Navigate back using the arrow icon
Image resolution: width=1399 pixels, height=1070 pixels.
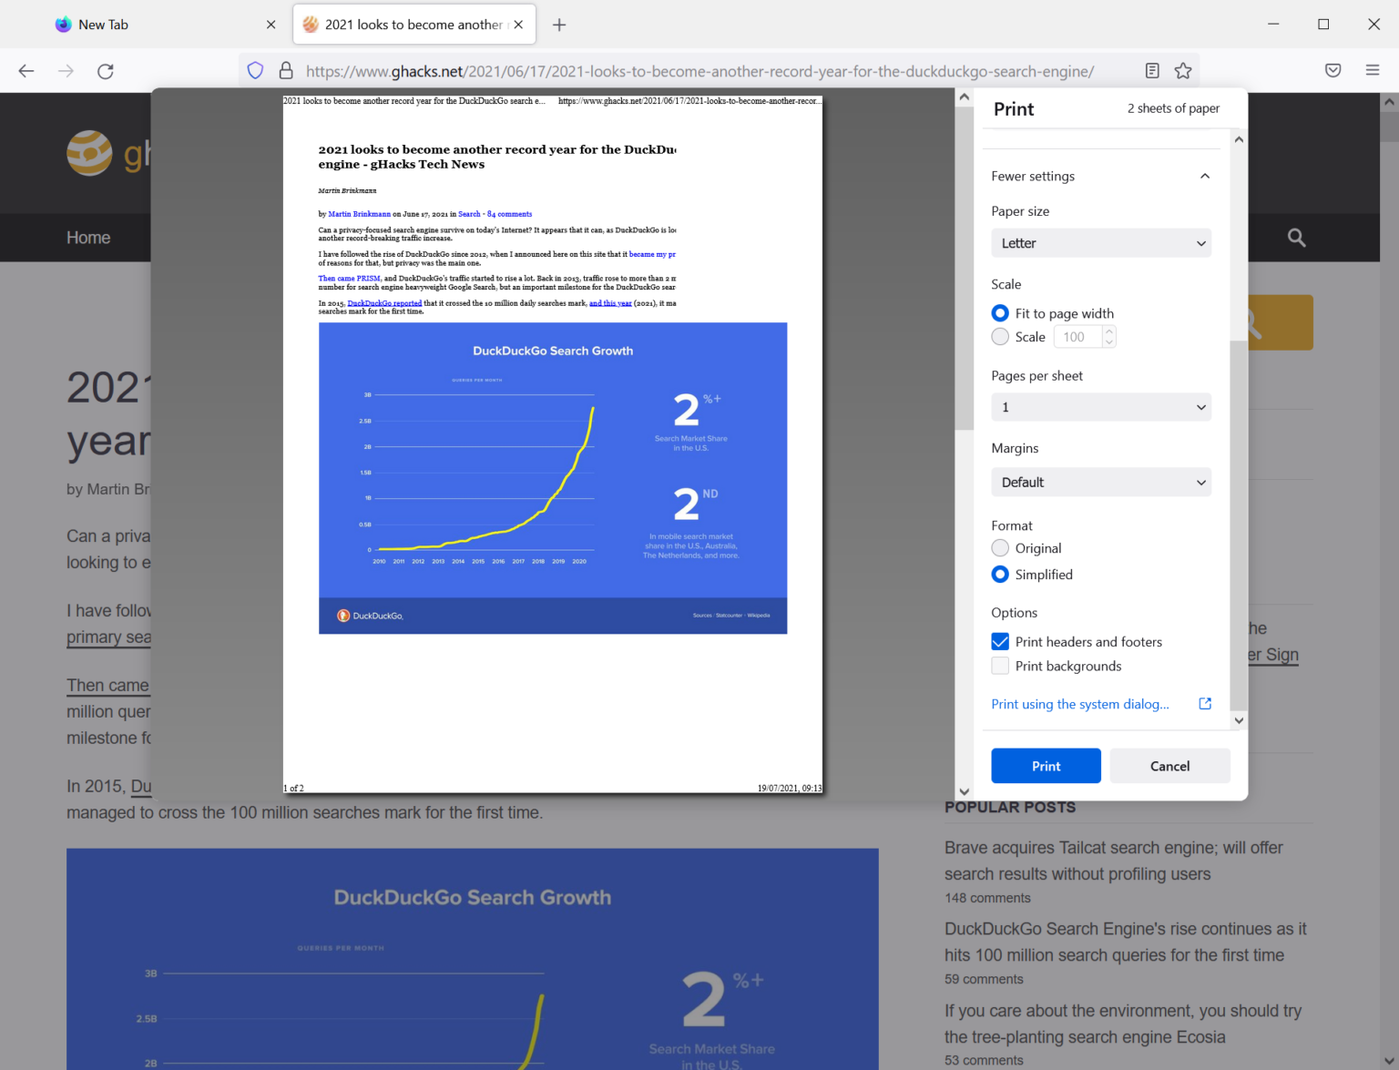pyautogui.click(x=26, y=70)
